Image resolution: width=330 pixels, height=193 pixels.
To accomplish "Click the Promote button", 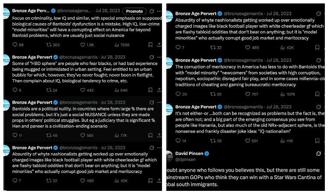I will 134,11.
